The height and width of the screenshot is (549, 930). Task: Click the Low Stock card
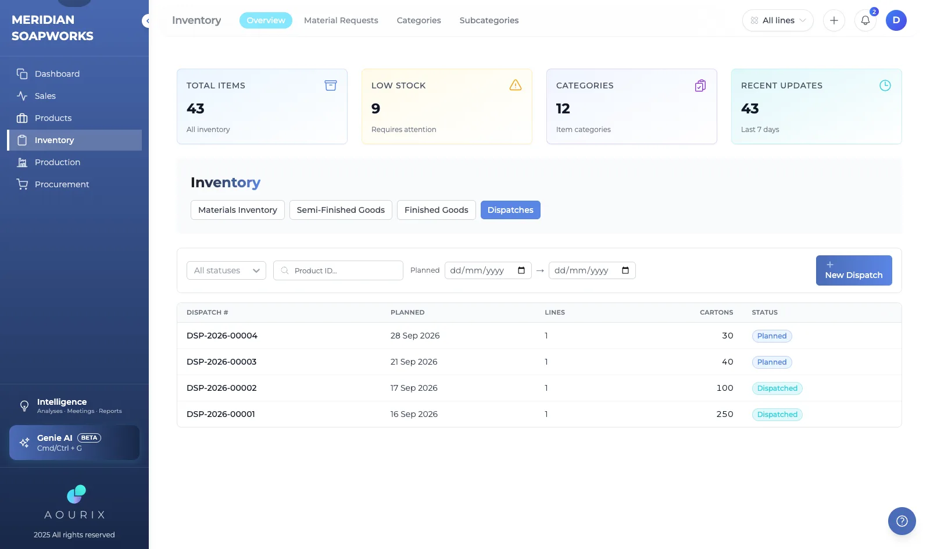(447, 106)
